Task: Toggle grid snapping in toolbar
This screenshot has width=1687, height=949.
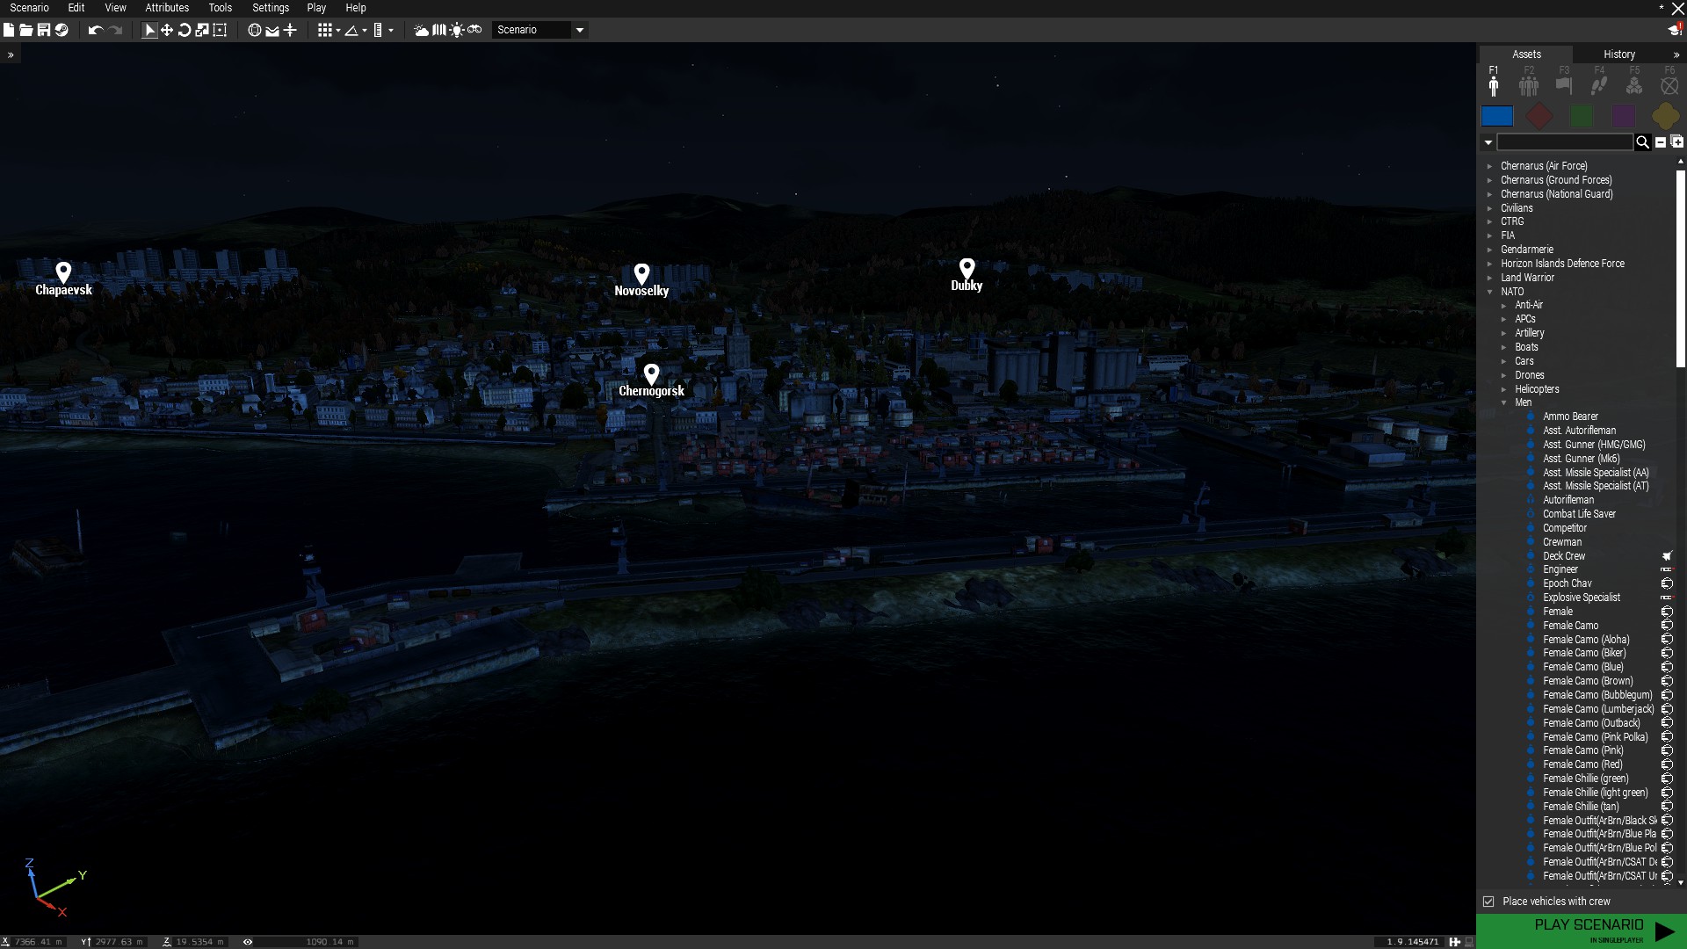Action: pos(325,30)
